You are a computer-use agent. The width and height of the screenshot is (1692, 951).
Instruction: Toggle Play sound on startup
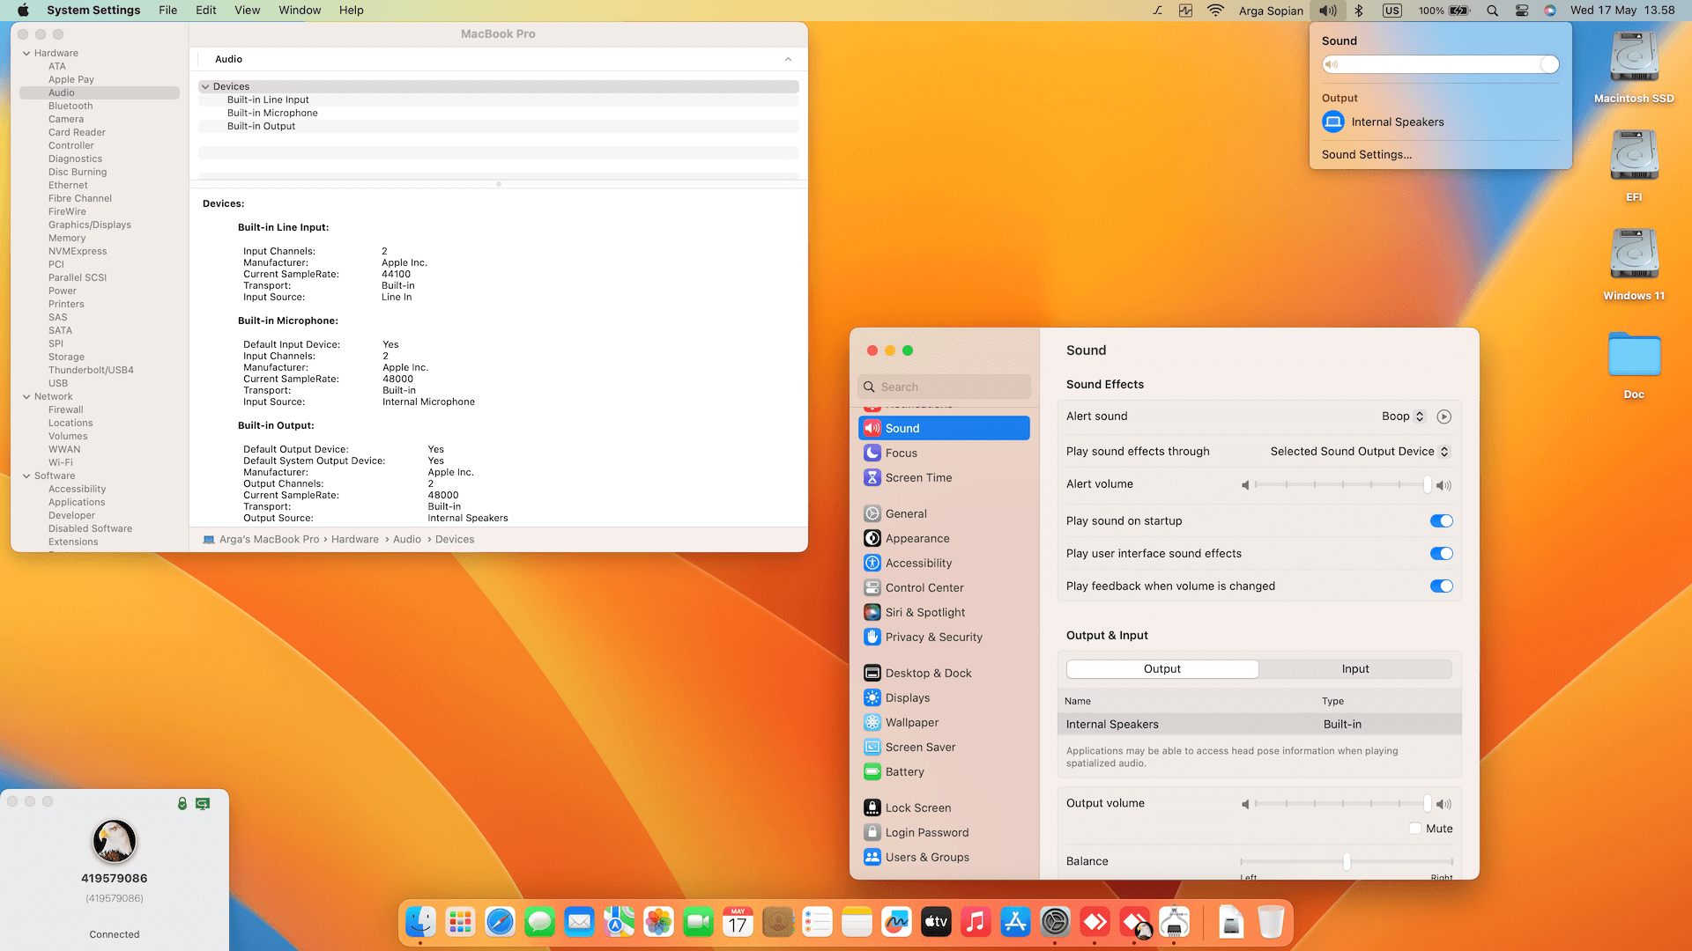1442,521
